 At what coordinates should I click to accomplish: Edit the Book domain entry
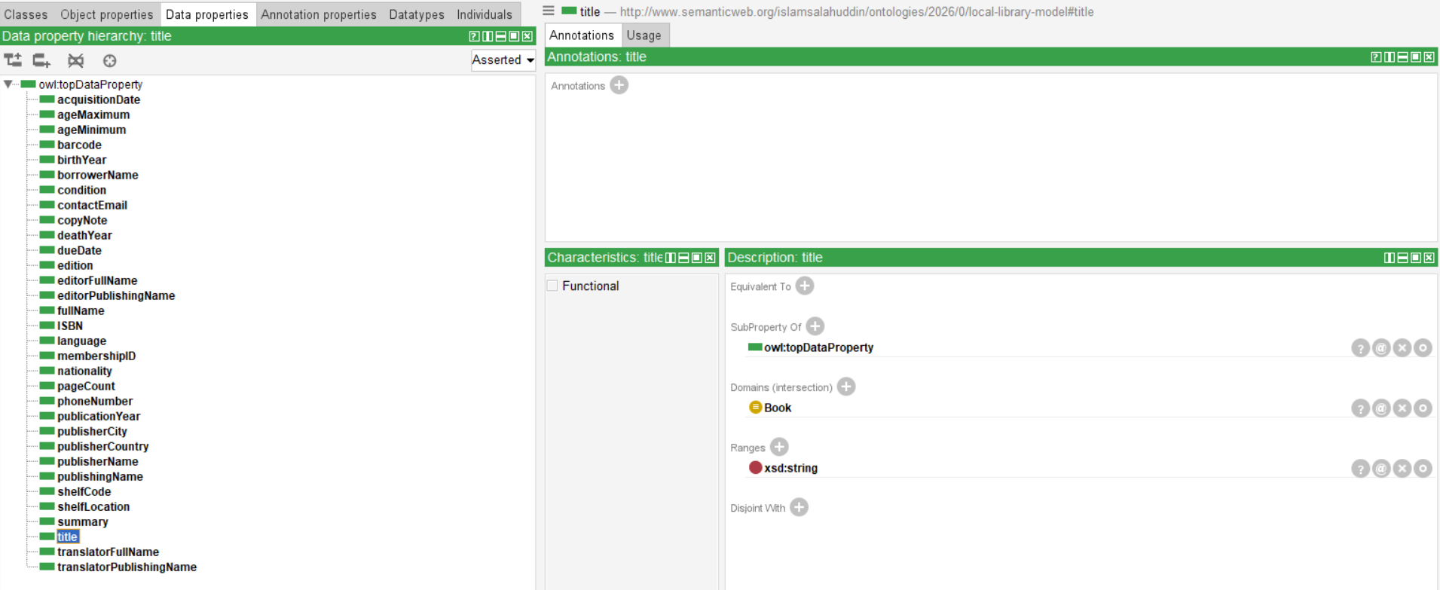pos(1422,408)
